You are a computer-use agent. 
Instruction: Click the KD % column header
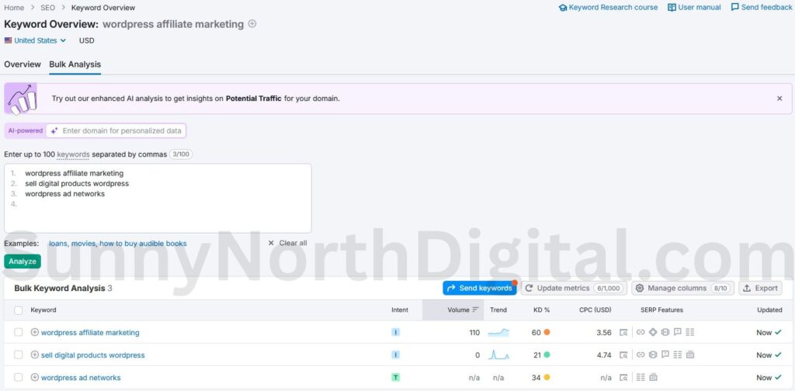541,310
